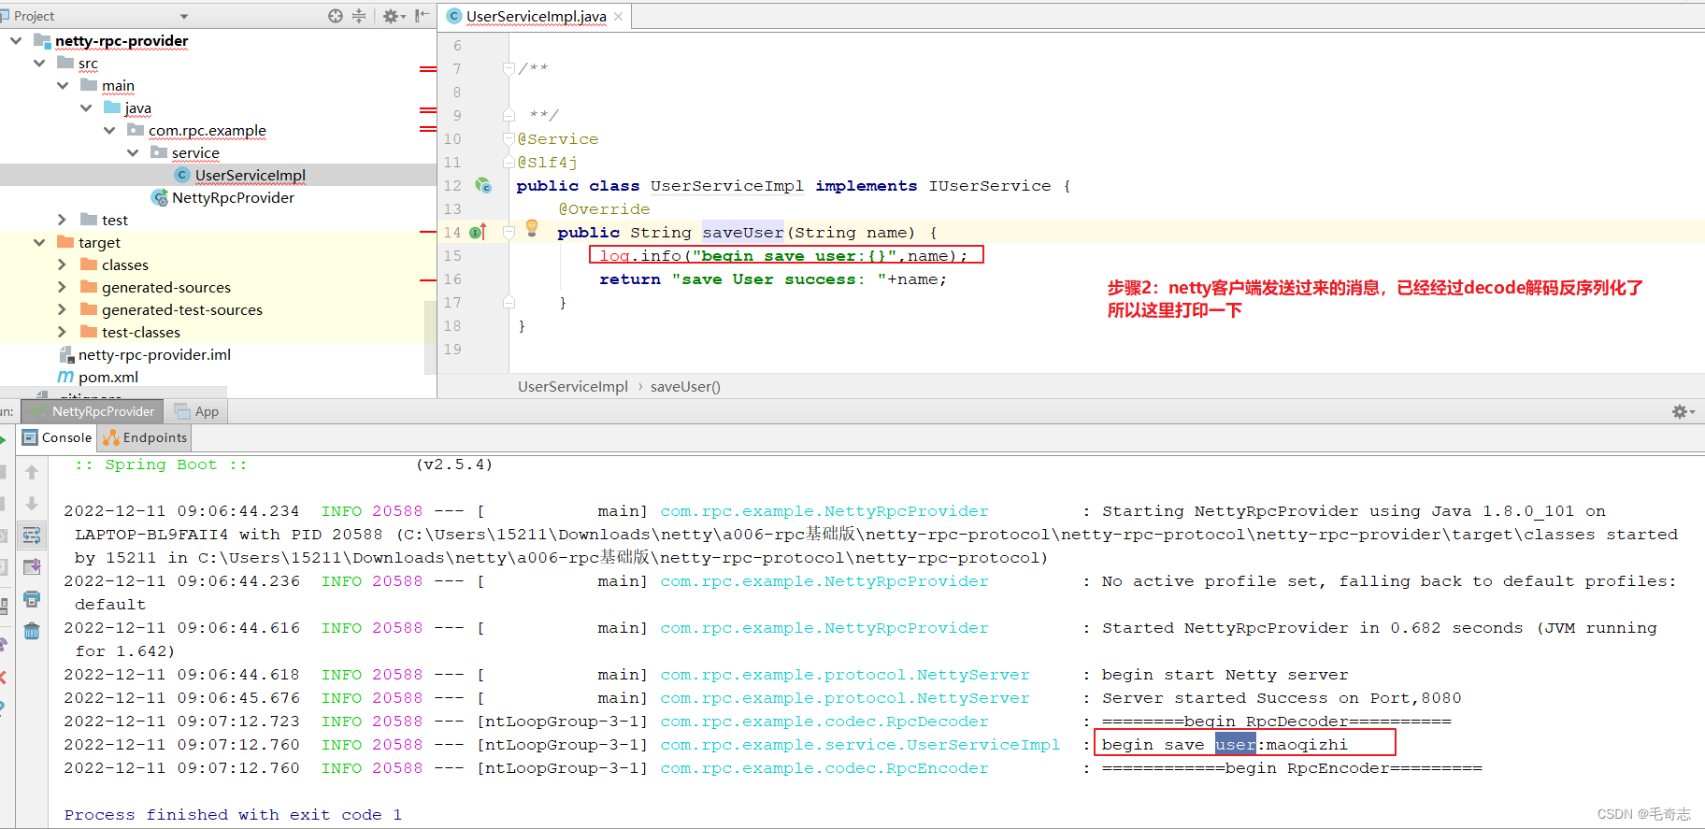The image size is (1705, 829).
Task: Collapse the com.rpc.example package node
Action: tap(109, 130)
